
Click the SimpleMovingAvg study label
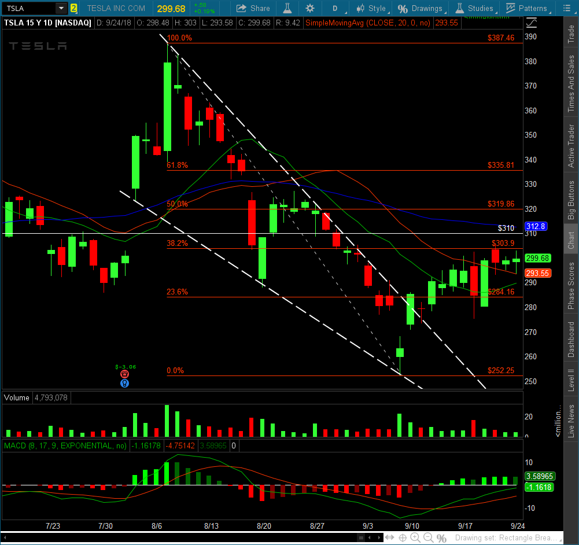pos(368,23)
